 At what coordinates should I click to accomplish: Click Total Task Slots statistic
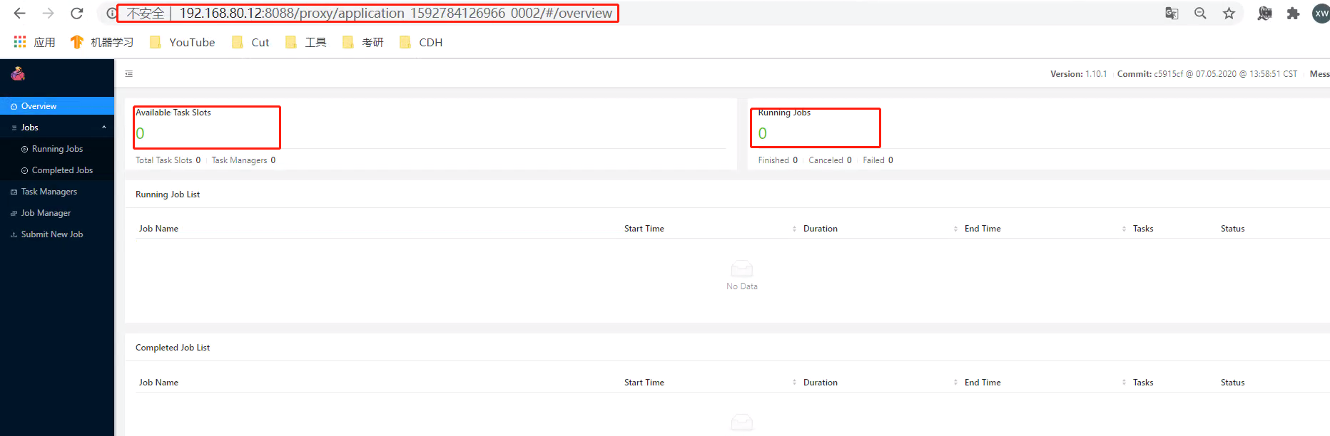(168, 160)
